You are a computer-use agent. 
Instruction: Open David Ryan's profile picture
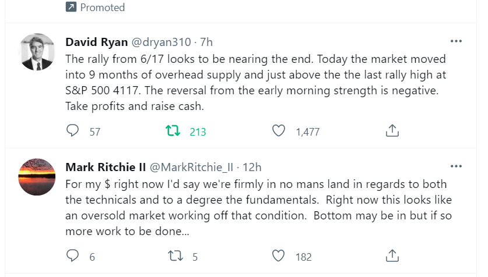[x=38, y=52]
